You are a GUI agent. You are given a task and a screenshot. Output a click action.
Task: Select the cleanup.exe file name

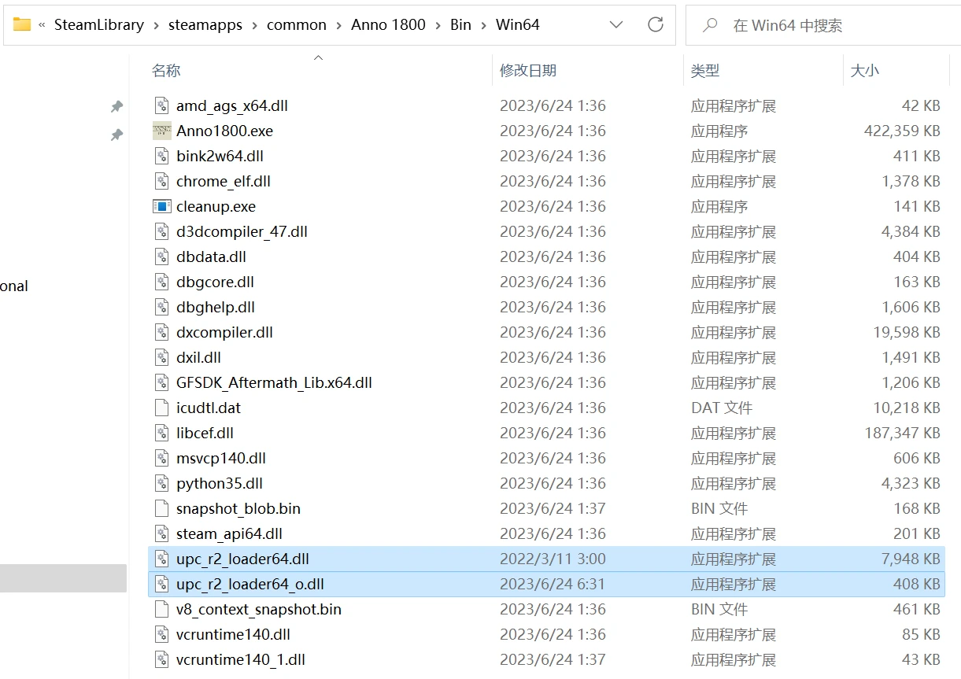[x=216, y=207]
